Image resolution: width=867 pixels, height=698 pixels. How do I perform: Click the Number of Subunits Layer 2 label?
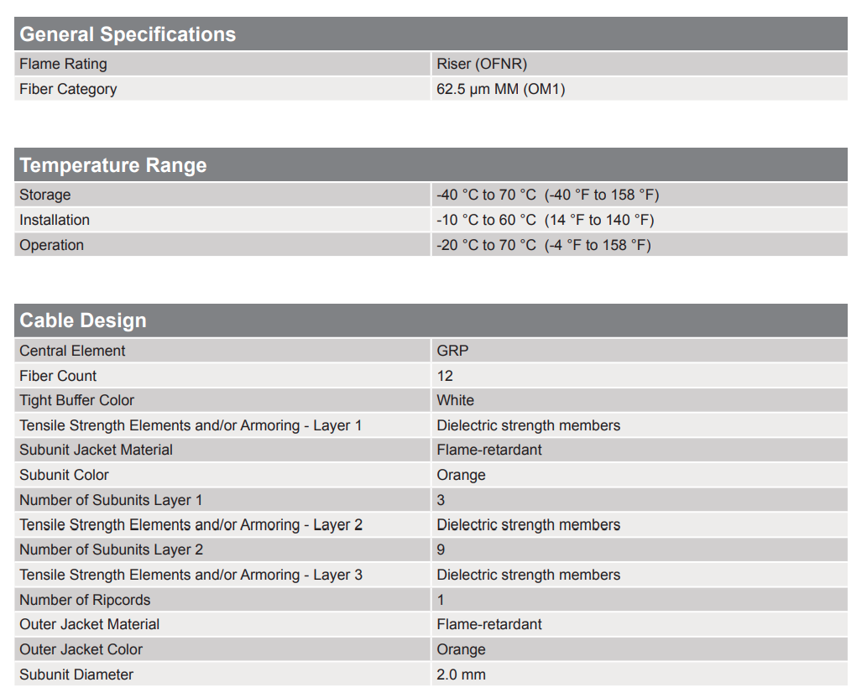(x=111, y=550)
